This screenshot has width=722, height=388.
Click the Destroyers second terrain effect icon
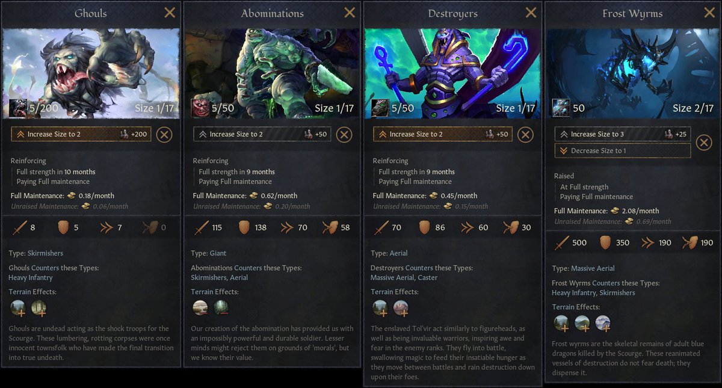point(401,308)
